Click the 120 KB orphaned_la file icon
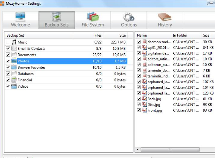This screenshot has width=215, height=158. point(144,93)
